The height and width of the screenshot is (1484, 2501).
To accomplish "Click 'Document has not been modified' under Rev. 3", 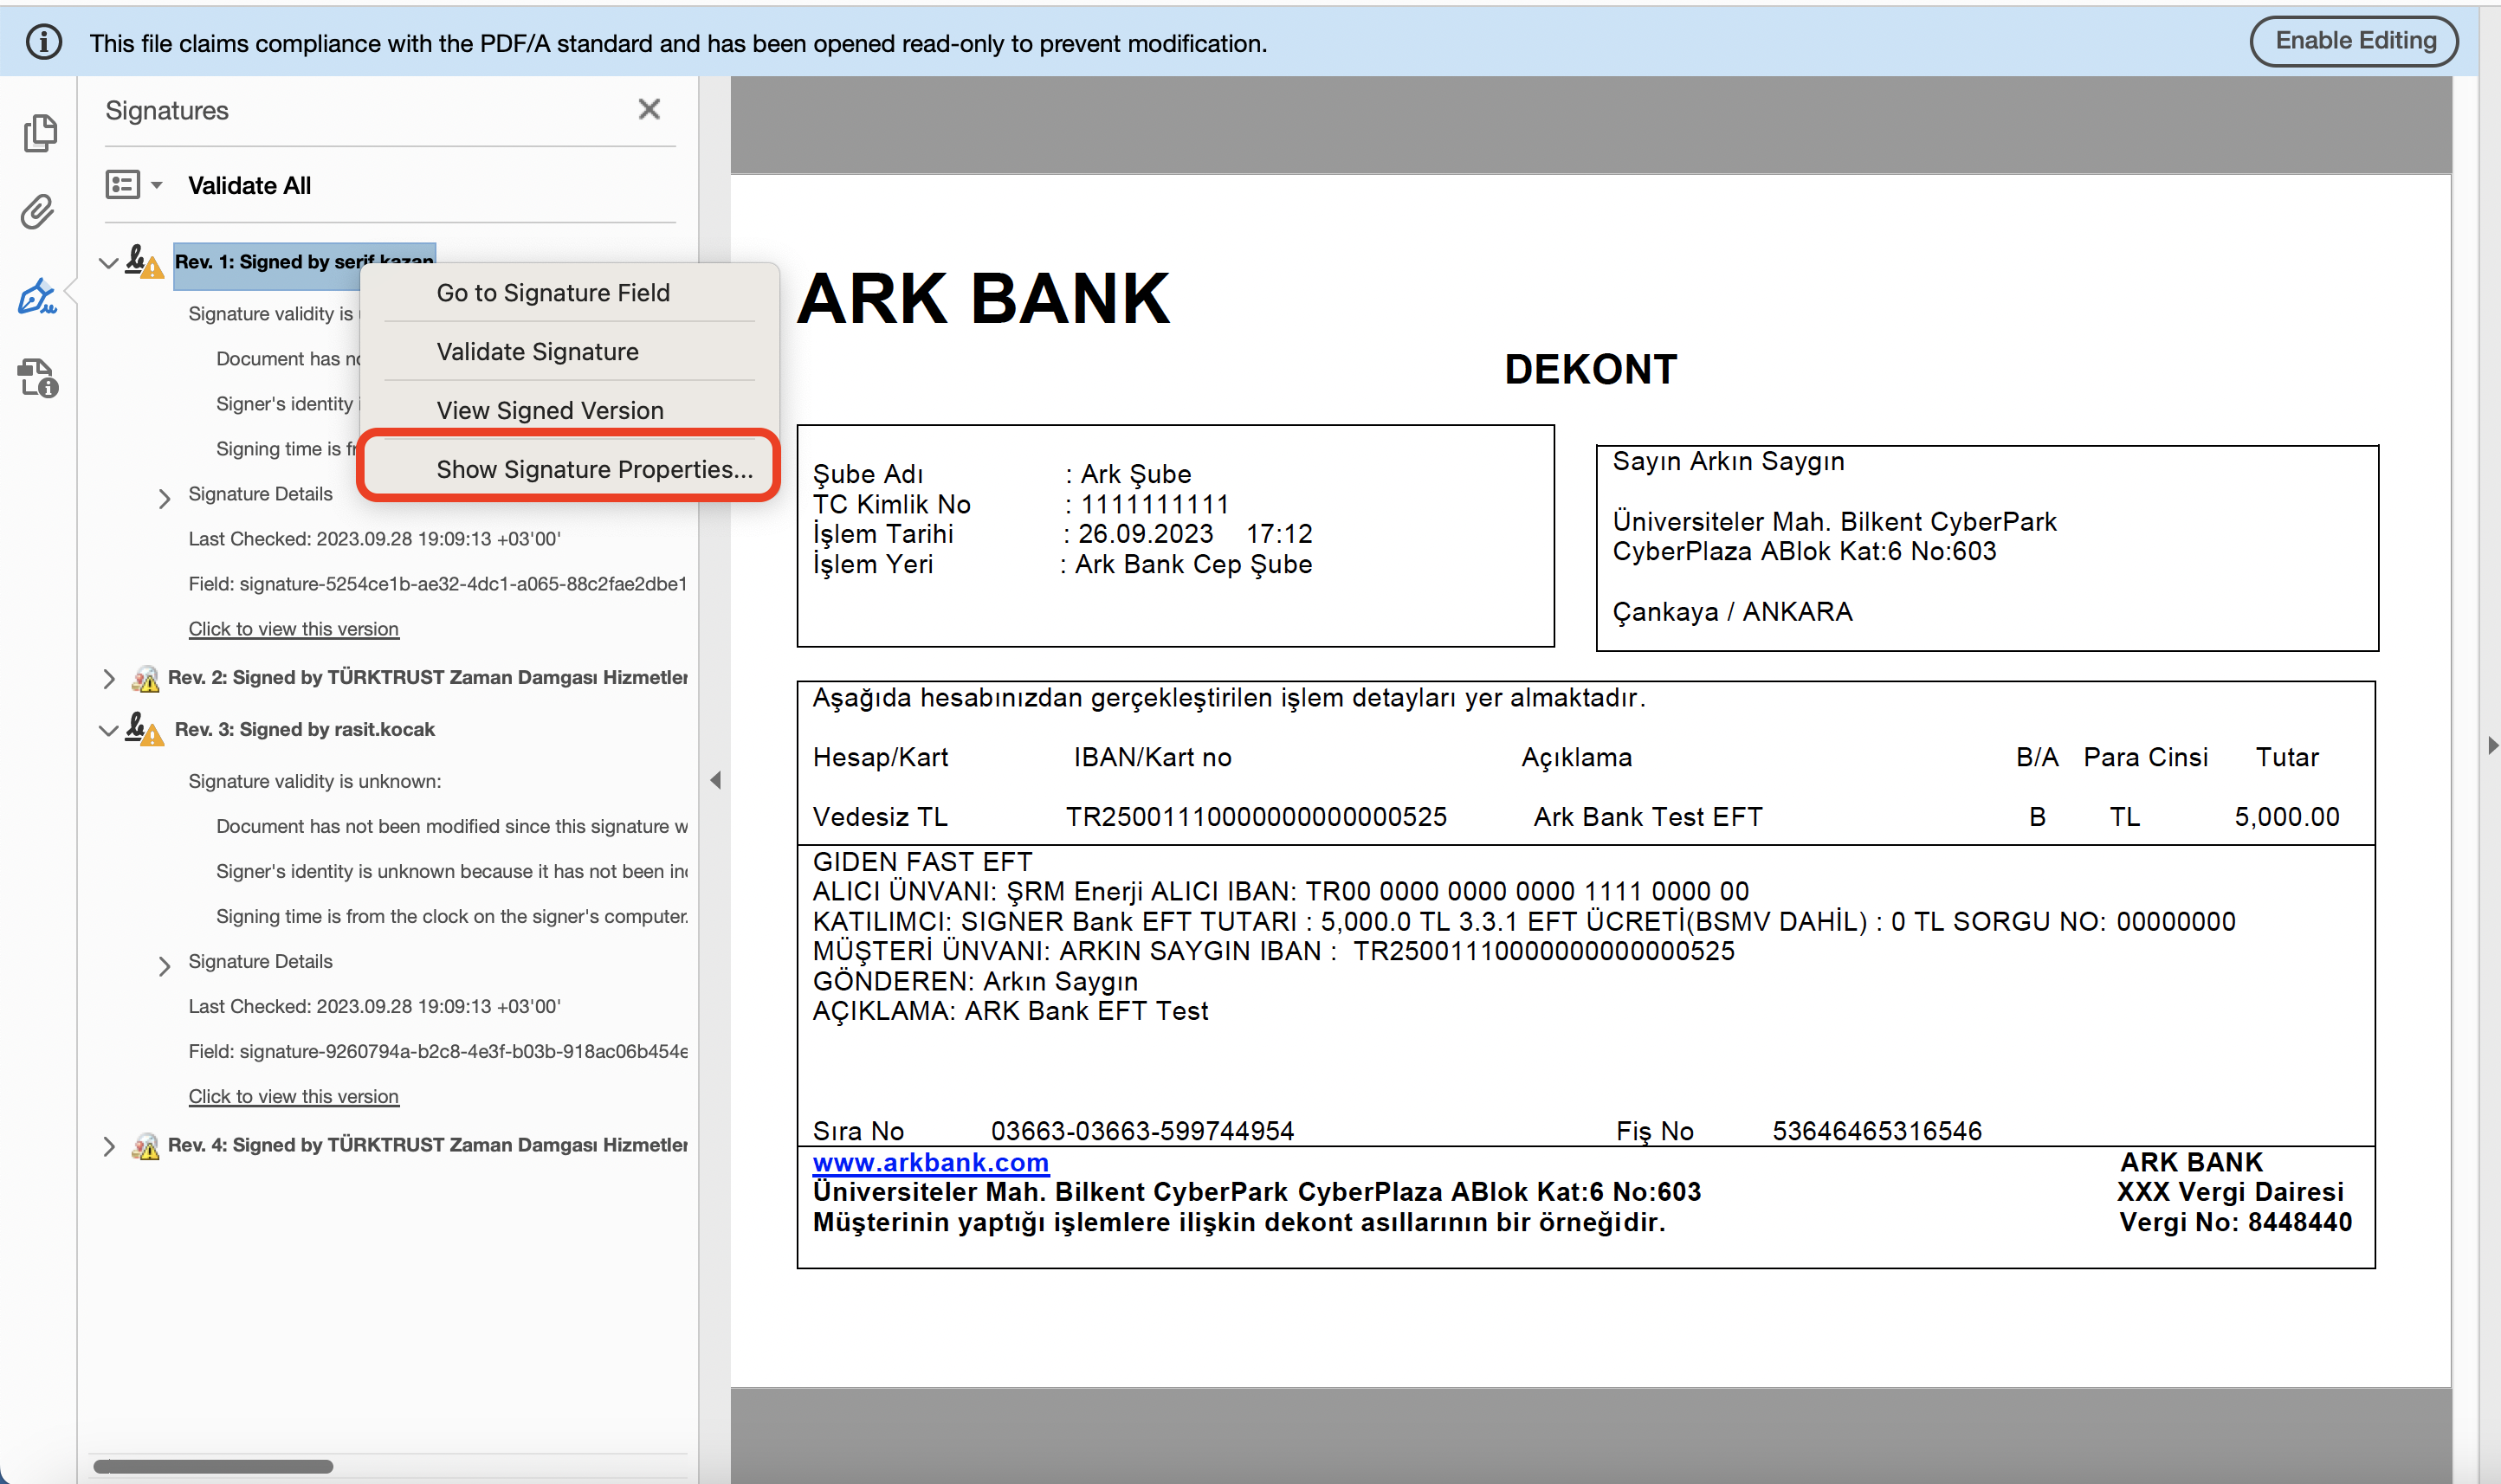I will pyautogui.click(x=452, y=827).
